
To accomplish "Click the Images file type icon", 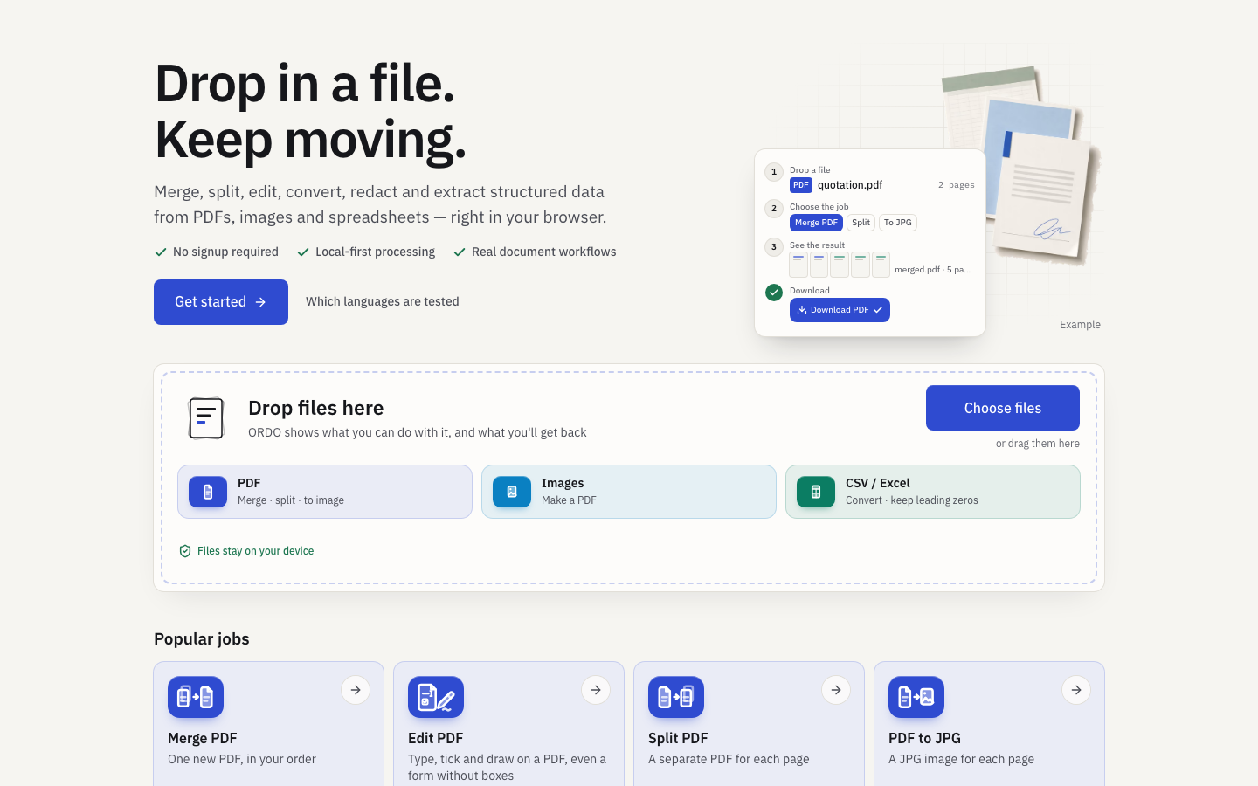I will [x=512, y=492].
